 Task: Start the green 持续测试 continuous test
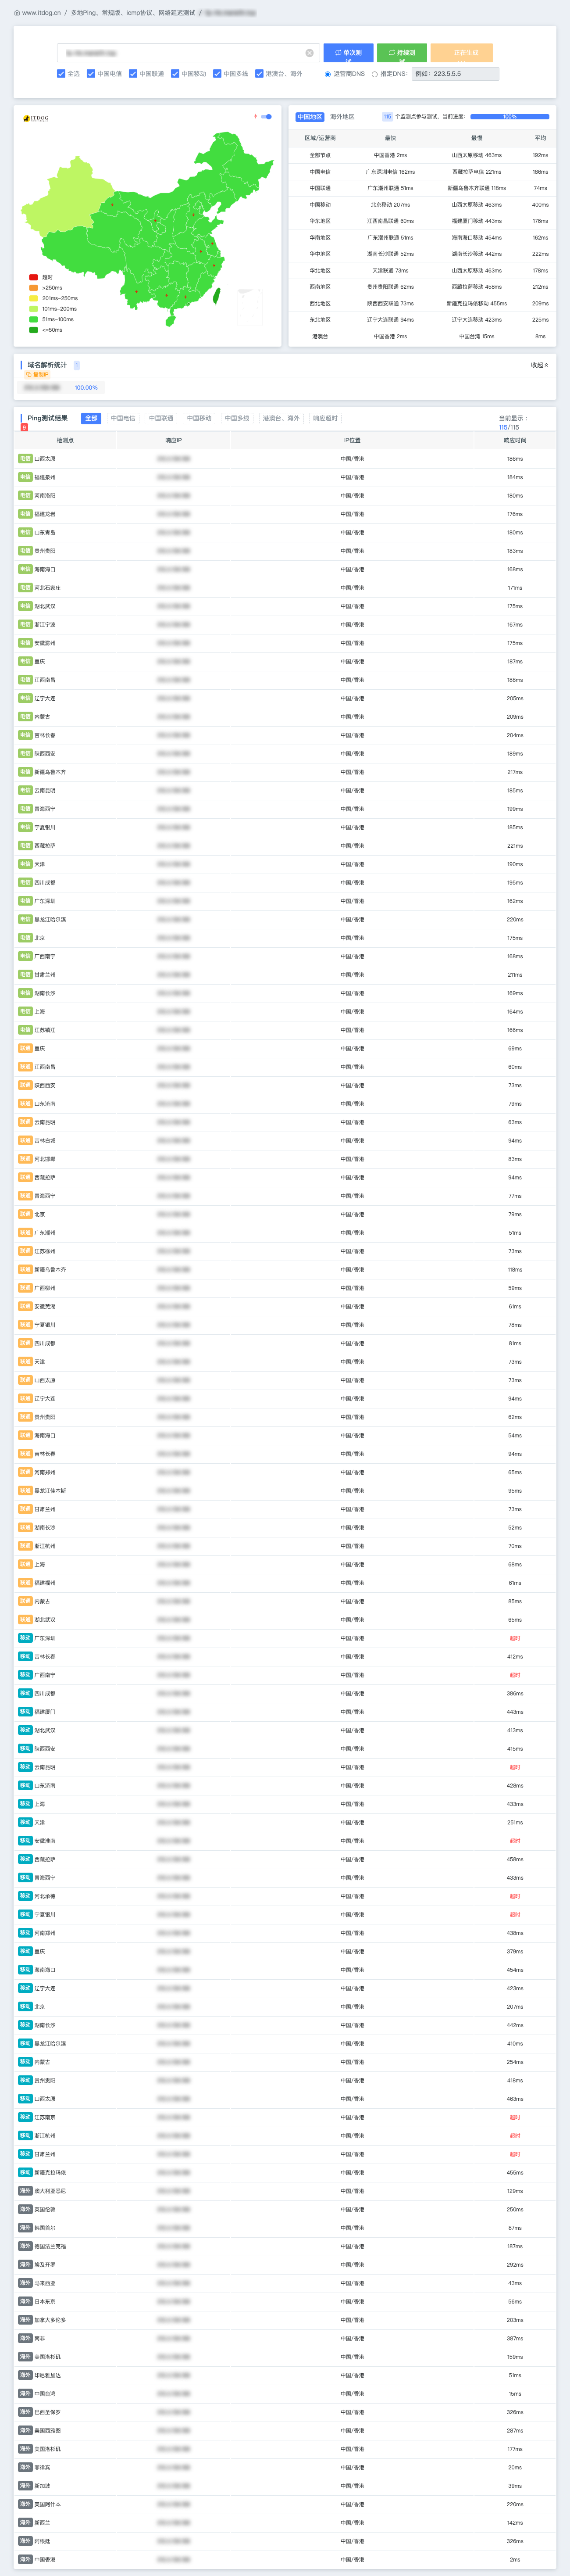pos(402,53)
